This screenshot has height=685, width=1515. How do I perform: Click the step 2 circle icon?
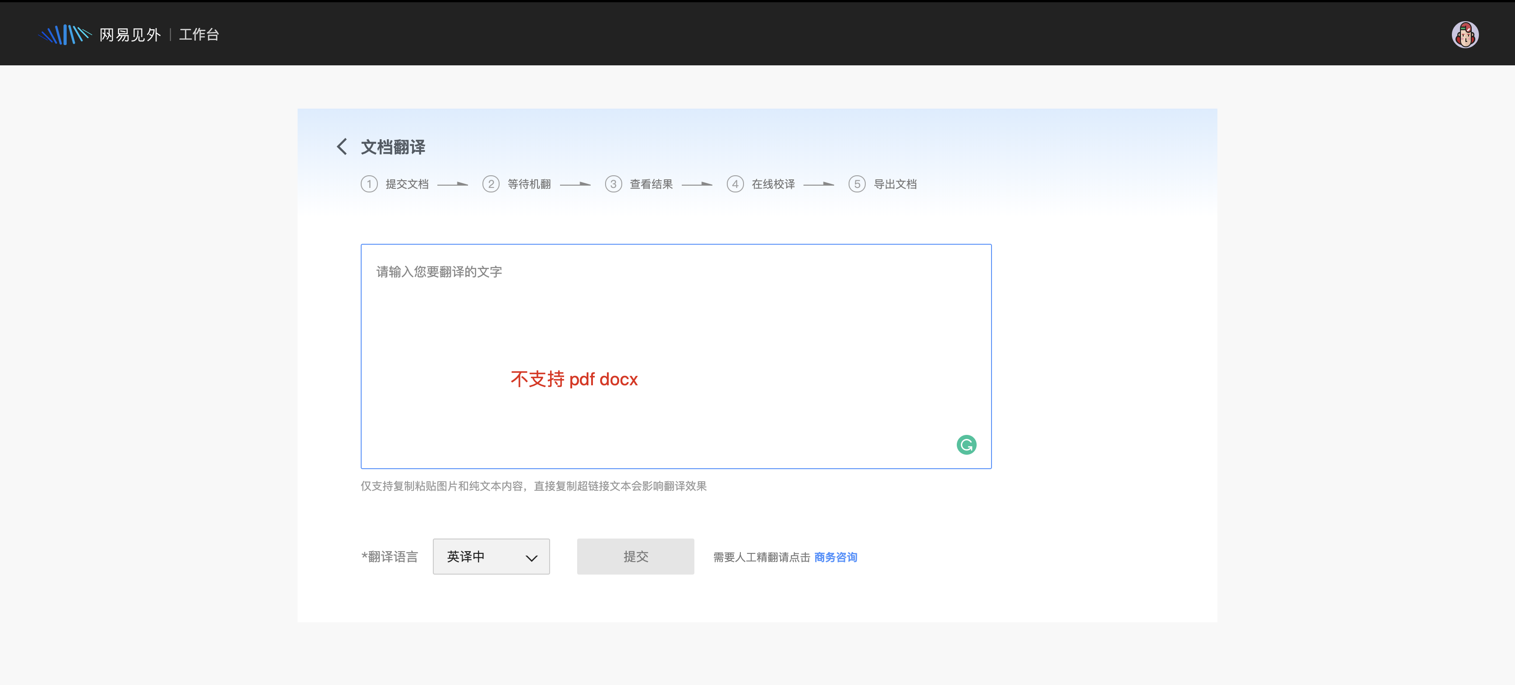[x=491, y=184]
